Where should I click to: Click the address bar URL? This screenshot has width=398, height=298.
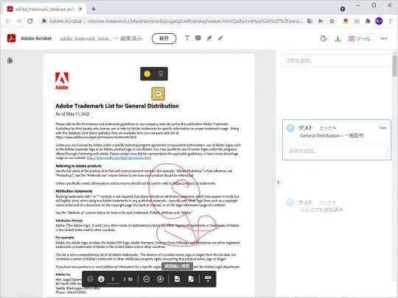point(195,21)
